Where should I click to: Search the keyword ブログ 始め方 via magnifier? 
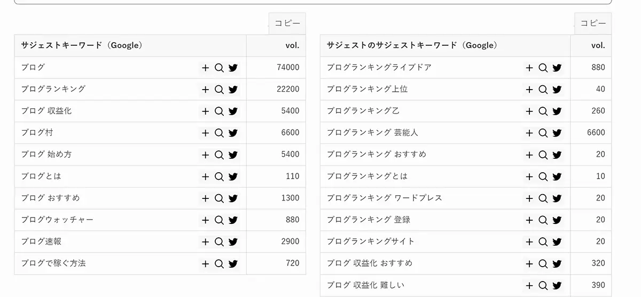[219, 155]
